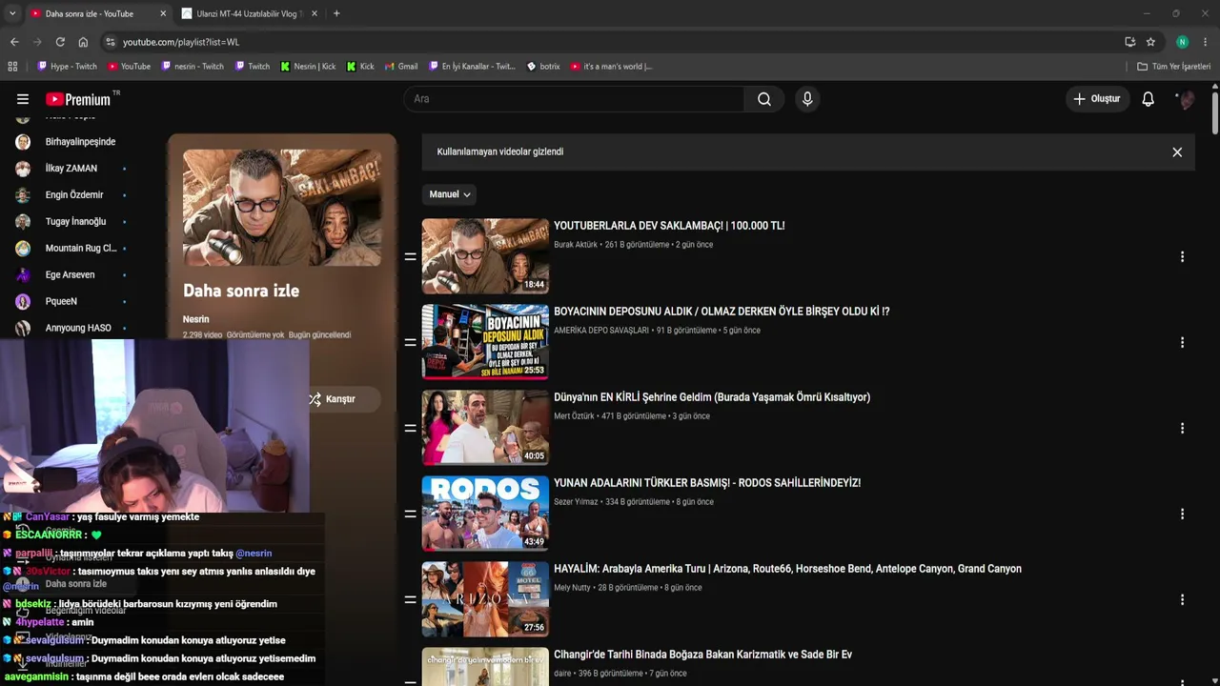
Task: Click the 'Oluştur' create button
Action: 1098,99
